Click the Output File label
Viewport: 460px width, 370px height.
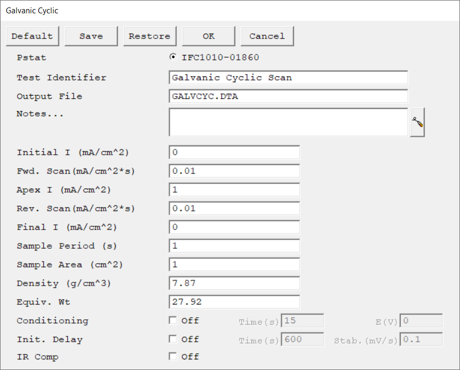50,96
